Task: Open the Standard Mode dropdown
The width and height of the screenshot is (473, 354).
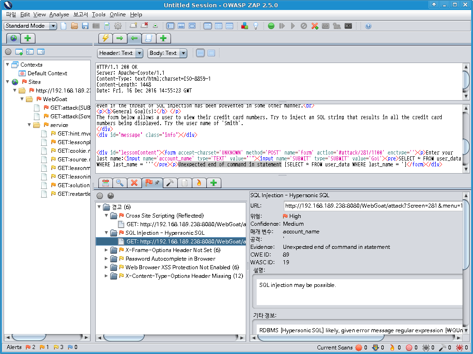Action: coord(30,26)
